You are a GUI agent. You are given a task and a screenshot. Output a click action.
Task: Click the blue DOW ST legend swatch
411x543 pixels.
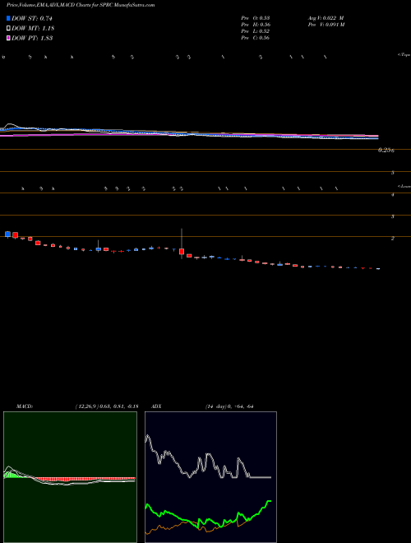[8, 18]
